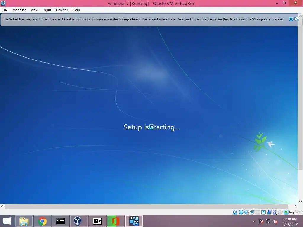Click the green arrow keyboard capture icon
Image resolution: width=303 pixels, height=227 pixels.
click(286, 212)
